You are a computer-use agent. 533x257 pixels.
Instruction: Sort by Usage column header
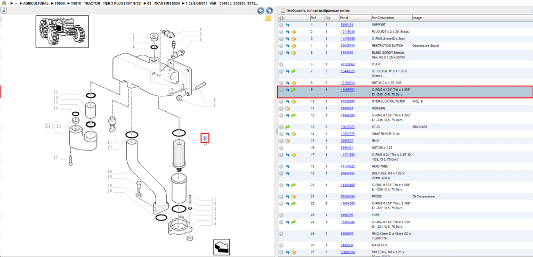coord(417,18)
